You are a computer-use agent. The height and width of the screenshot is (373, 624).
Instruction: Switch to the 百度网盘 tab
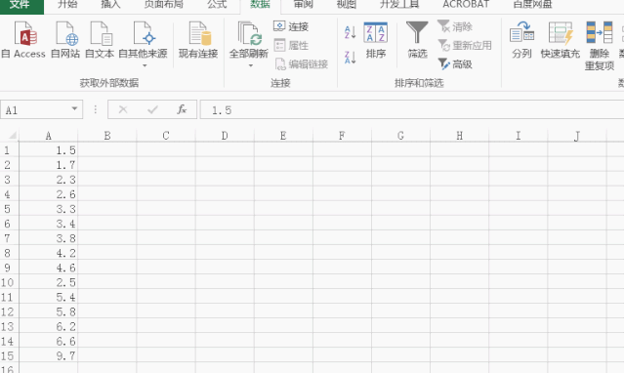click(532, 5)
